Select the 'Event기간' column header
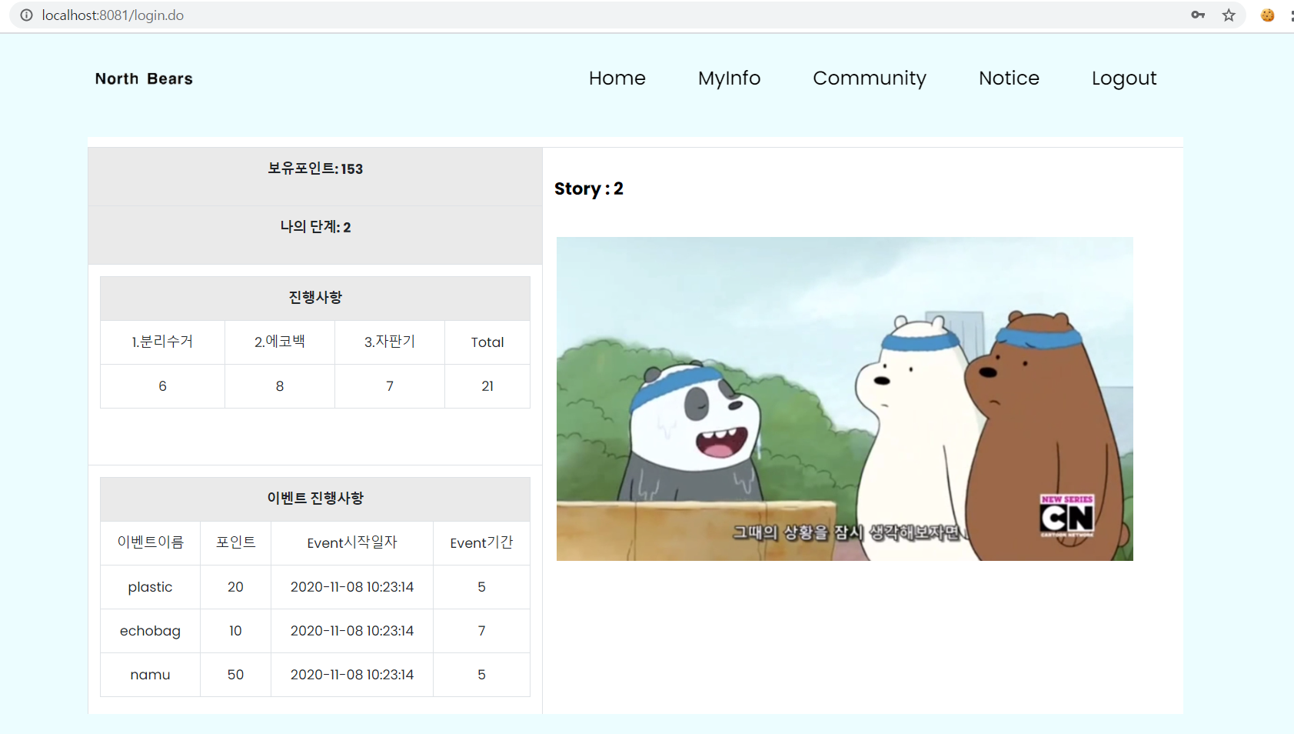 pos(481,543)
